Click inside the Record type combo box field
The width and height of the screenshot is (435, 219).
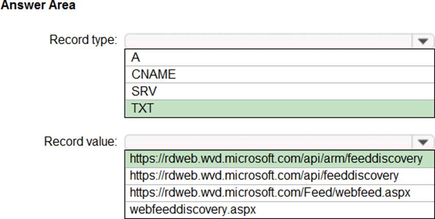coord(269,41)
